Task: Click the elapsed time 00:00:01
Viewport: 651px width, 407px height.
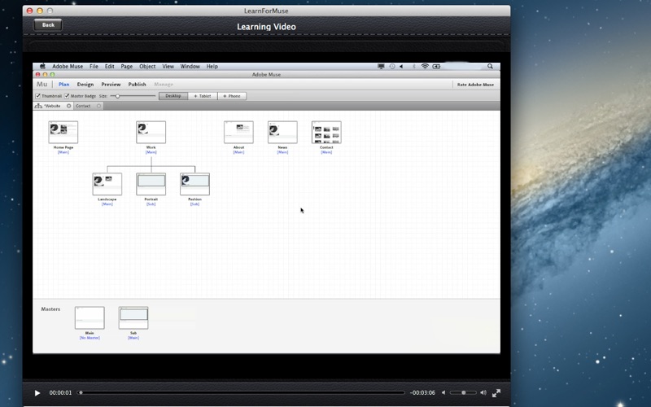Action: pyautogui.click(x=60, y=392)
